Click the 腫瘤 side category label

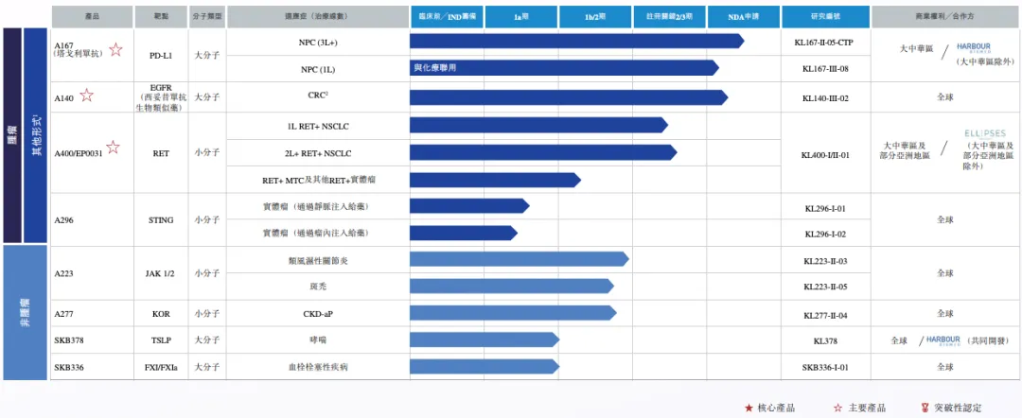[x=12, y=135]
